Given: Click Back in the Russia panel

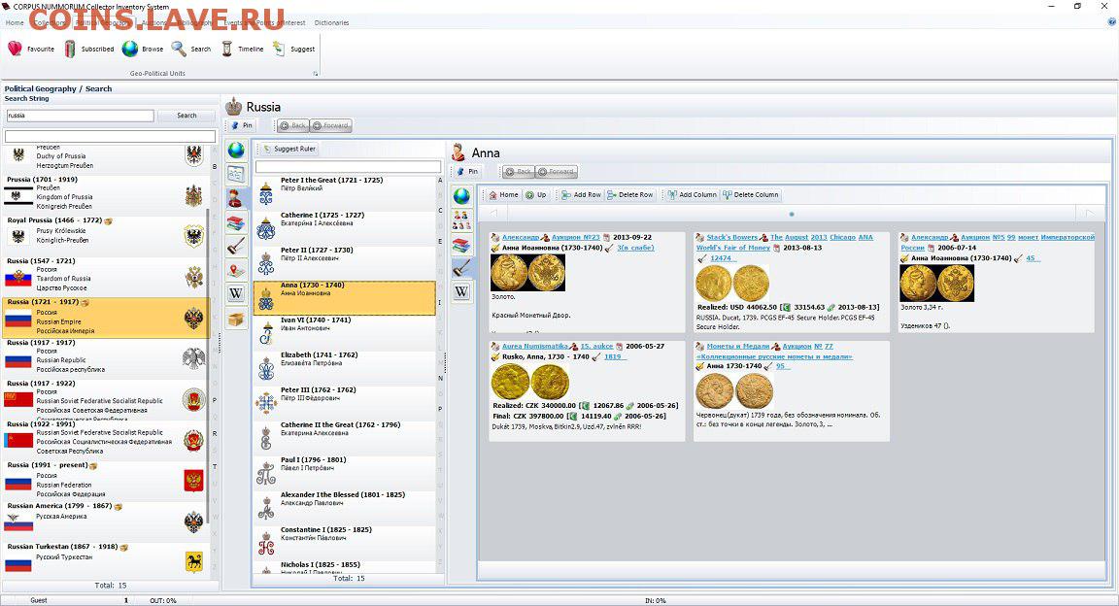Looking at the screenshot, I should (x=292, y=125).
